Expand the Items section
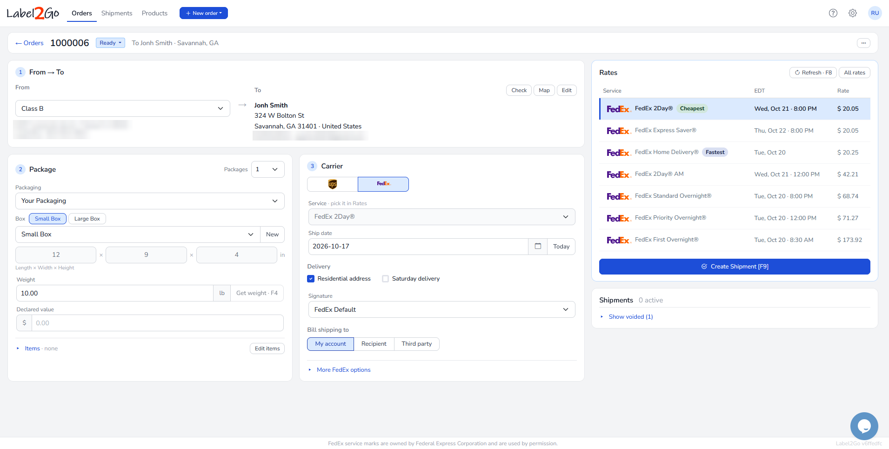Screen dimensions: 889x449 (x=32, y=348)
